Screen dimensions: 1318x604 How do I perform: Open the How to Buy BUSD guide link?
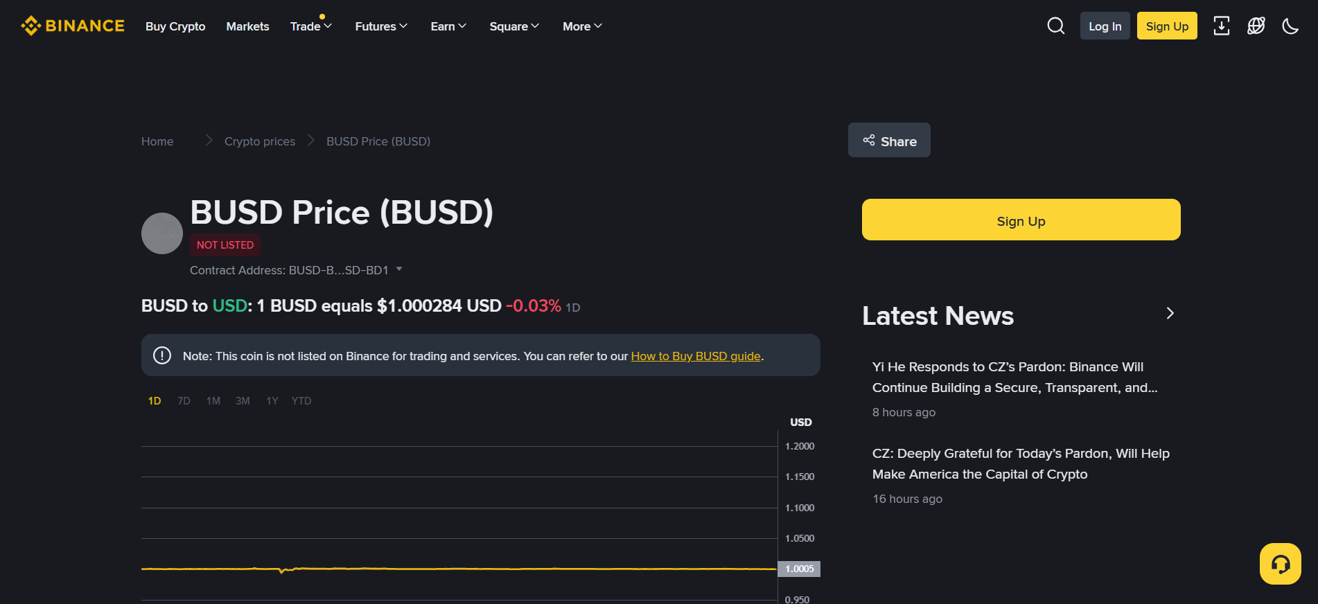coord(696,356)
